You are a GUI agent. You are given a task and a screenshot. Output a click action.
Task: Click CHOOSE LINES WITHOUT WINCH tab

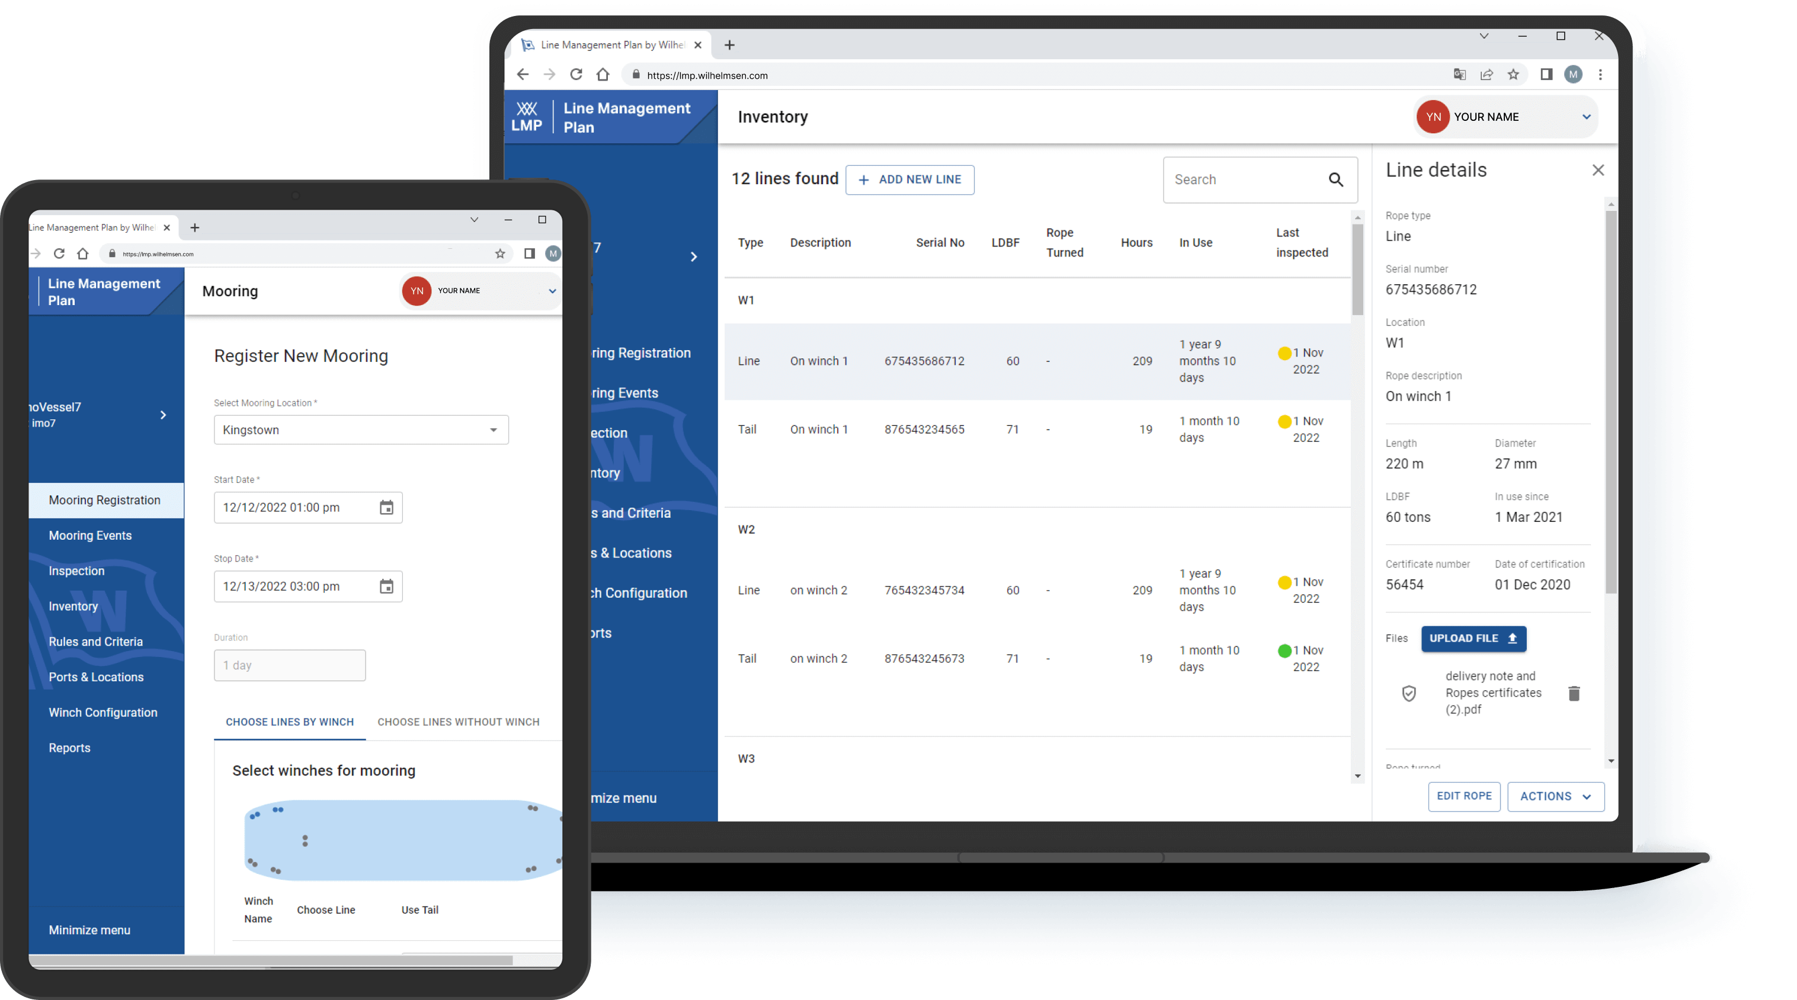point(458,722)
